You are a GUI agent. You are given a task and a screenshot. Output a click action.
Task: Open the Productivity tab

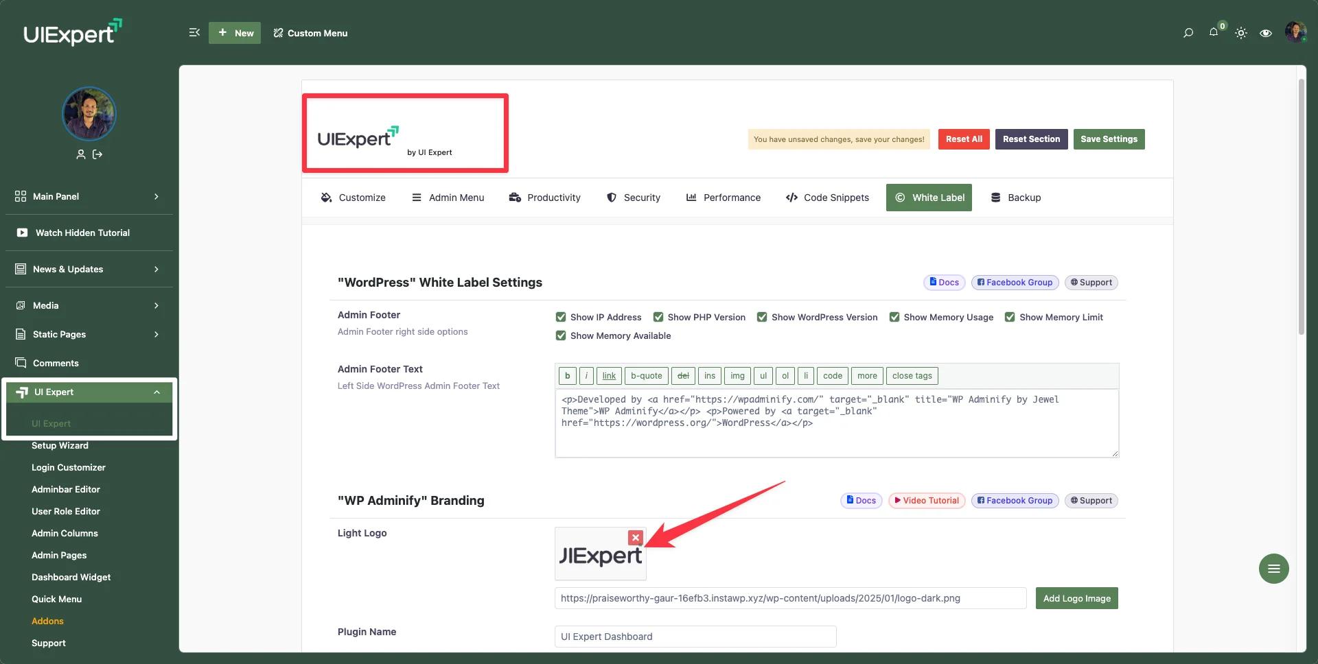(544, 198)
